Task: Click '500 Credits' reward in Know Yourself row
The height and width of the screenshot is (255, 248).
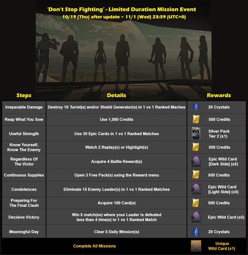Action: 219,147
